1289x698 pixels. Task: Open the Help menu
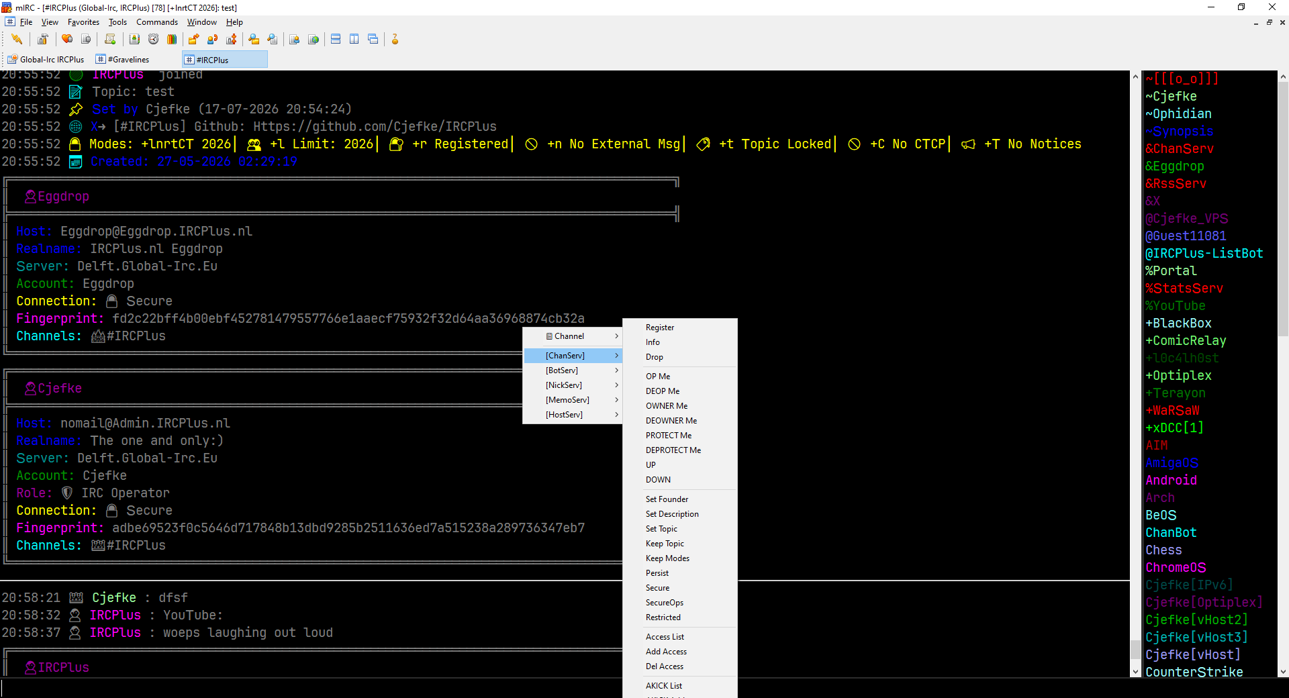pyautogui.click(x=234, y=22)
